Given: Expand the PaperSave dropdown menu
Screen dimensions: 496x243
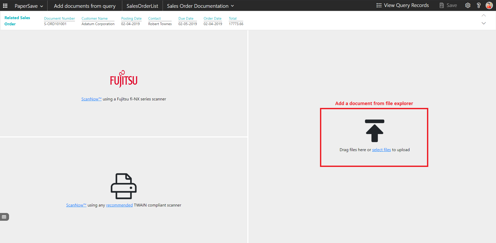Looking at the screenshot, I should point(29,6).
